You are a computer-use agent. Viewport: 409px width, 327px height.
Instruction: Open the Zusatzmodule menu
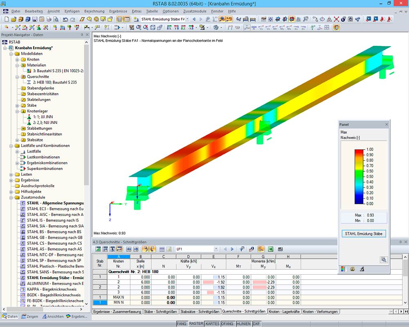tap(195, 11)
